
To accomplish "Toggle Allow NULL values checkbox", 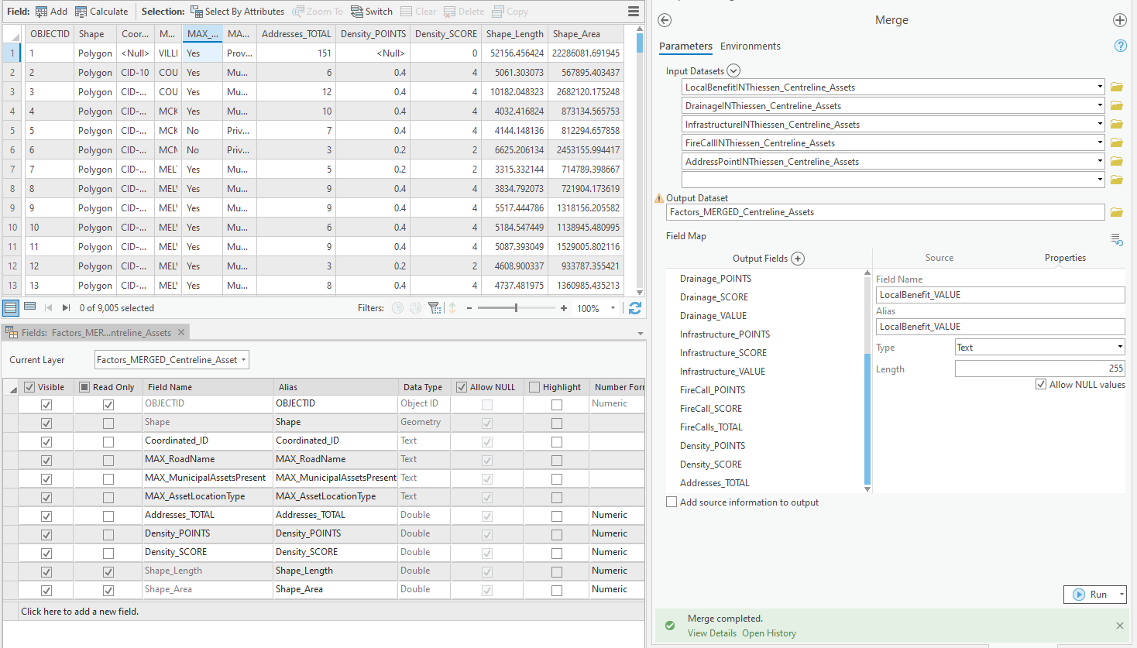I will pyautogui.click(x=1041, y=385).
